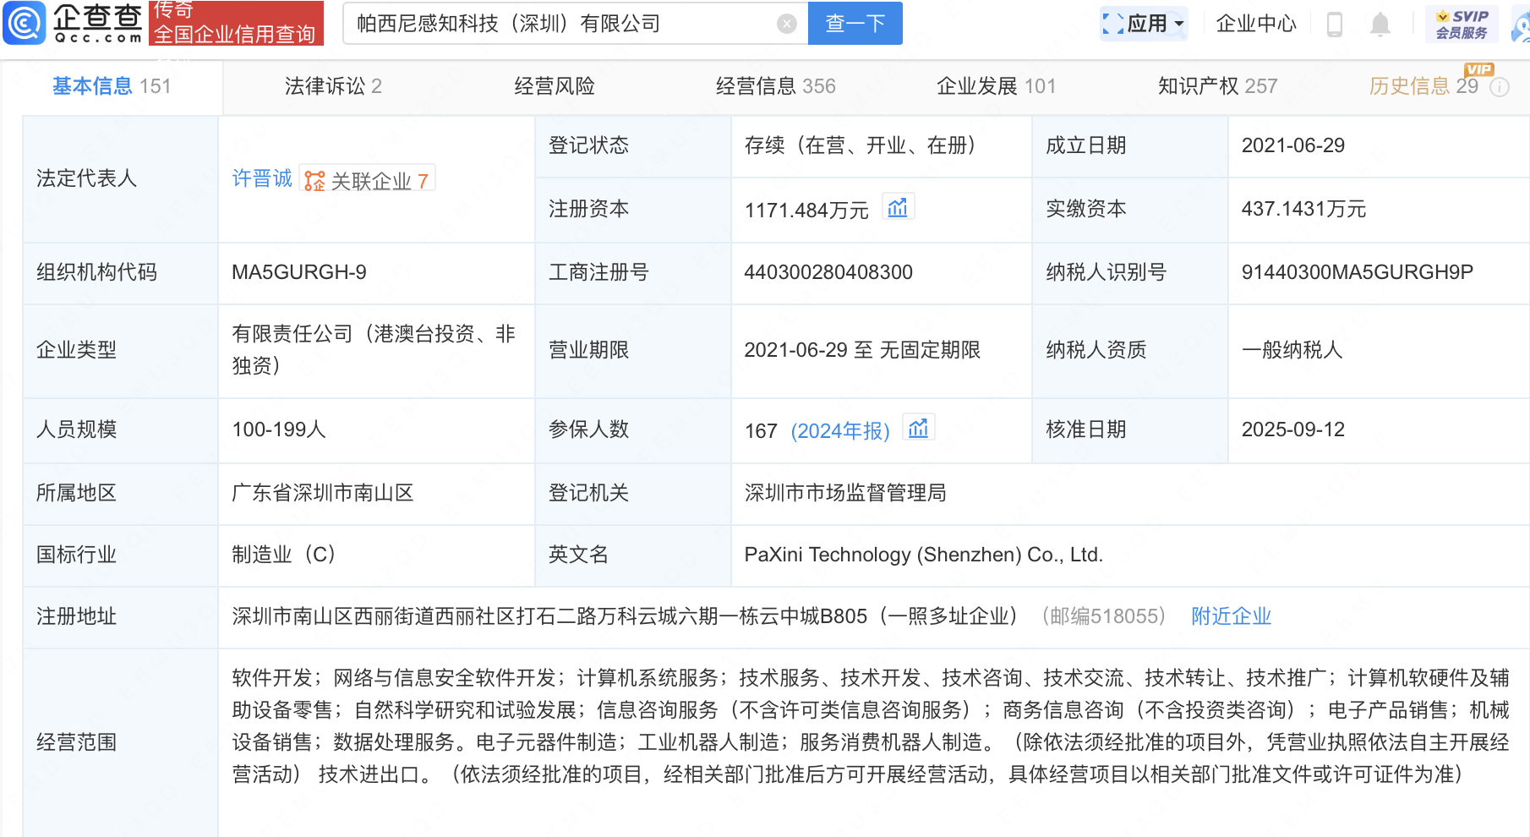Select 核准日期 2025-09-12
The image size is (1530, 837).
[x=1292, y=429]
